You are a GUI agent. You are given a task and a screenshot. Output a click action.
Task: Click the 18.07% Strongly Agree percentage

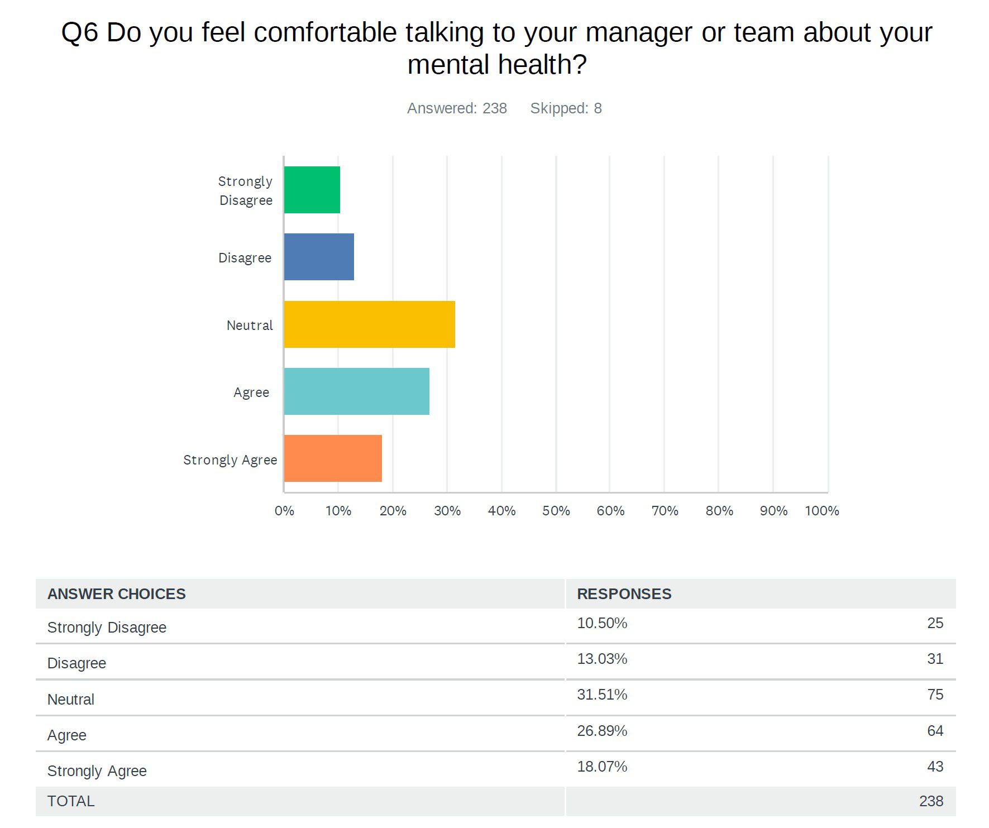click(x=602, y=767)
